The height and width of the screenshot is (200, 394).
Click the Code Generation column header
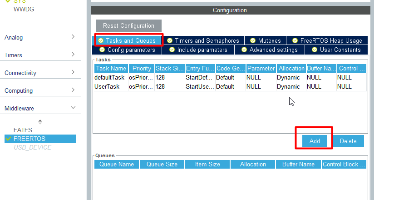tap(231, 69)
